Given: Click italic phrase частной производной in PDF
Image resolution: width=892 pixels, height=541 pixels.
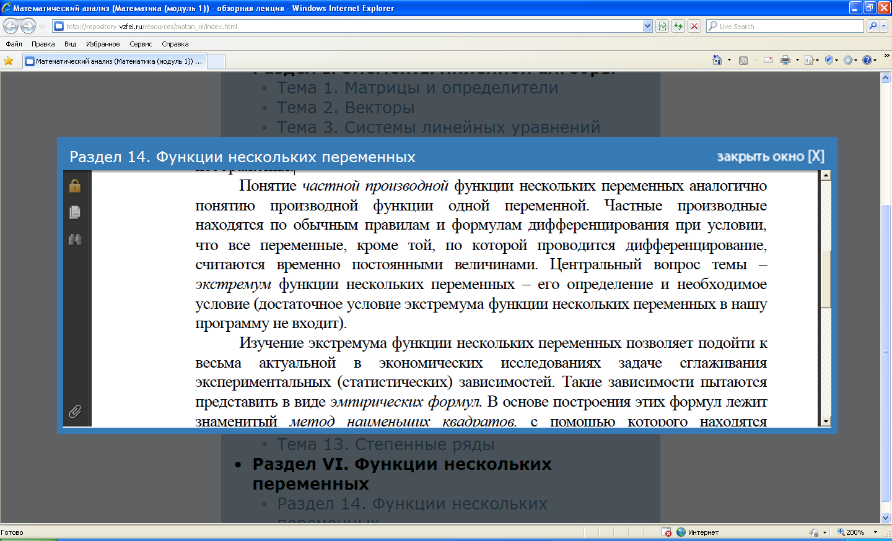Looking at the screenshot, I should pos(375,186).
